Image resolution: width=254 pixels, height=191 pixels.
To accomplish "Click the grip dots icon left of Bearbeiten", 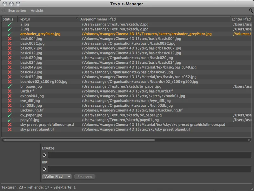I will [3, 11].
